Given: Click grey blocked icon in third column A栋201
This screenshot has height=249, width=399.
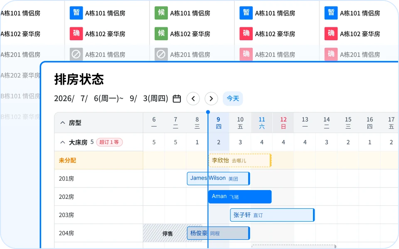Looking at the screenshot, I should [x=161, y=54].
